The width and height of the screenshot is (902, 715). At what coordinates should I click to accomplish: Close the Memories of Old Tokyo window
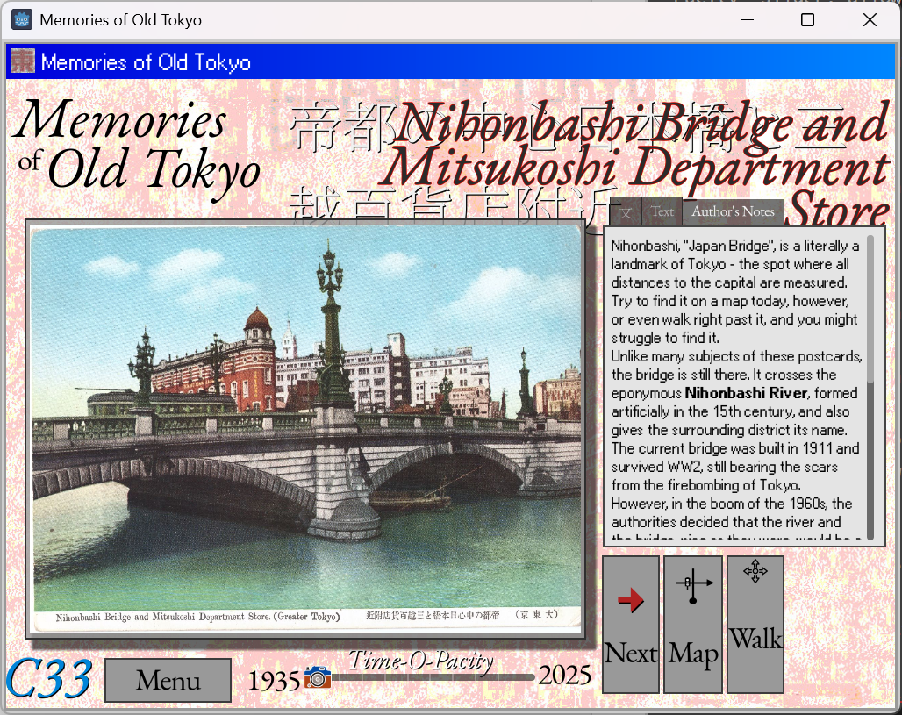870,20
